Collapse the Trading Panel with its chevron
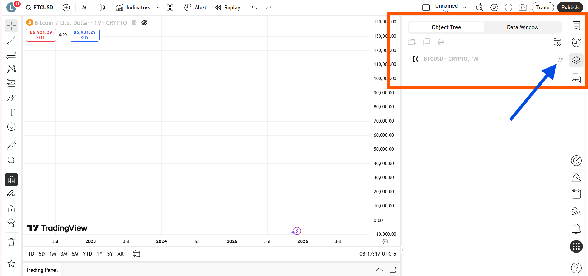Screen dimensions: 588x276 [379, 269]
